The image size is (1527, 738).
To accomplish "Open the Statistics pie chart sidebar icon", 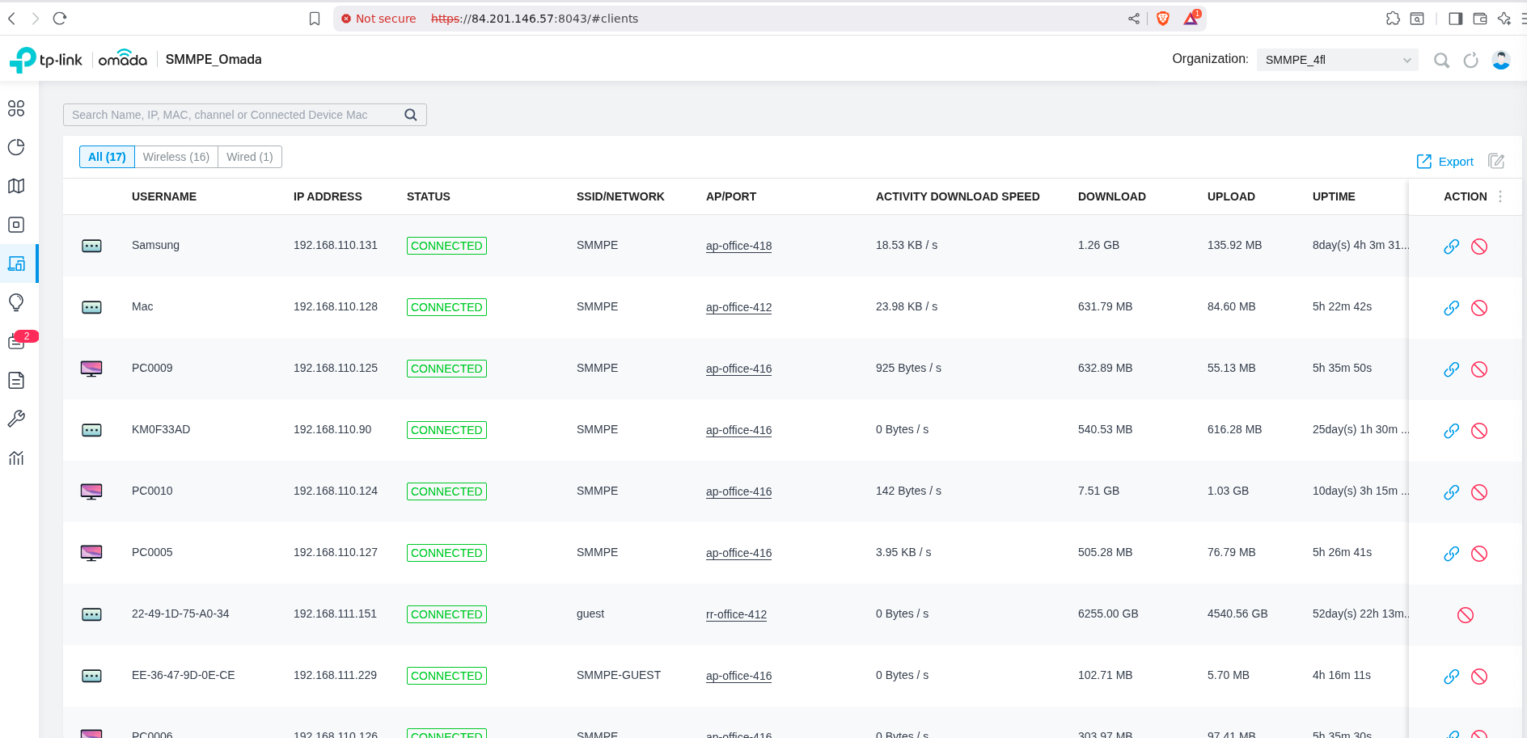I will point(16,147).
